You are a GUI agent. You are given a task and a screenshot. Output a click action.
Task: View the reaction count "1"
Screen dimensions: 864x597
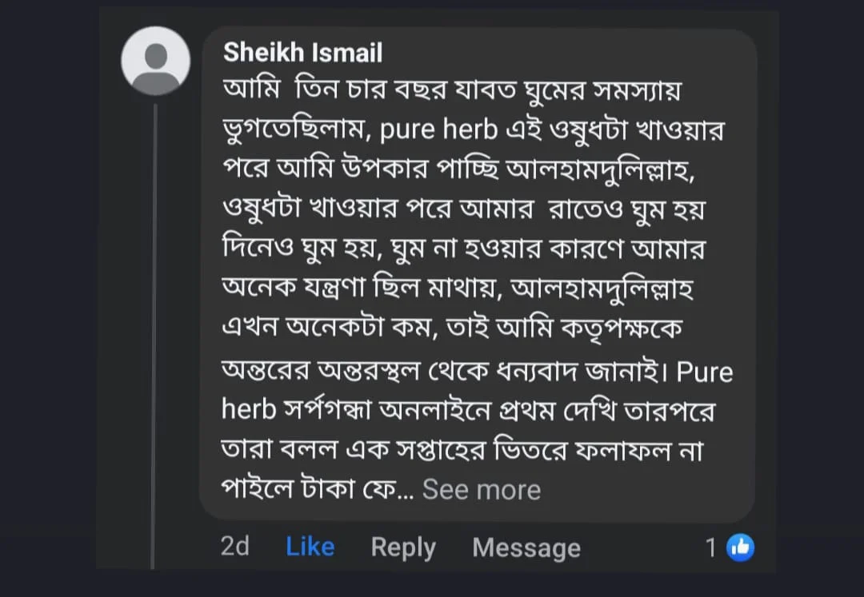pos(710,547)
